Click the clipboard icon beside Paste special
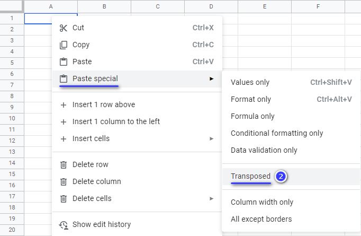361x236 pixels. pos(64,79)
